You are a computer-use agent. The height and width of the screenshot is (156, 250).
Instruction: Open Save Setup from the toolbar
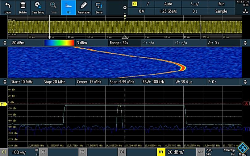[x=38, y=7]
